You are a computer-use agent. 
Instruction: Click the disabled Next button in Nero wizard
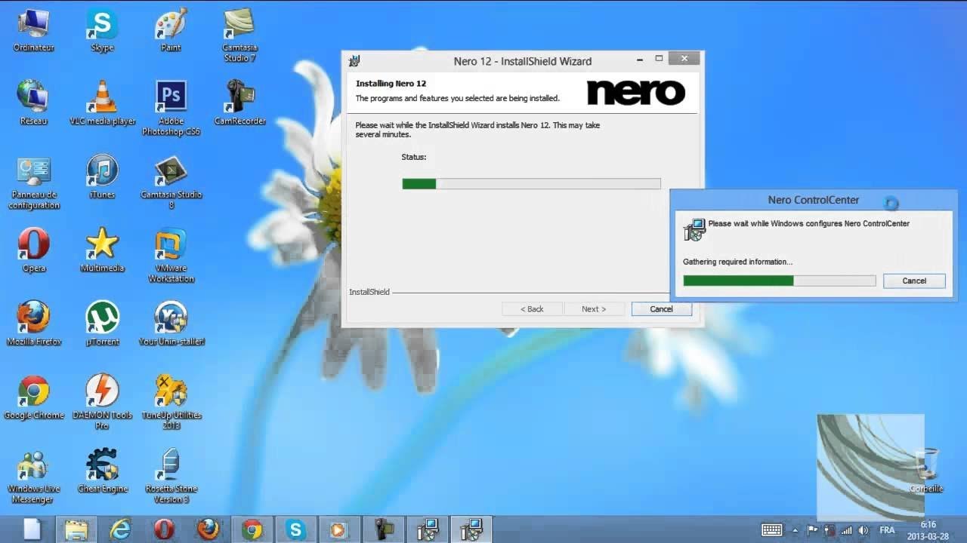[594, 309]
